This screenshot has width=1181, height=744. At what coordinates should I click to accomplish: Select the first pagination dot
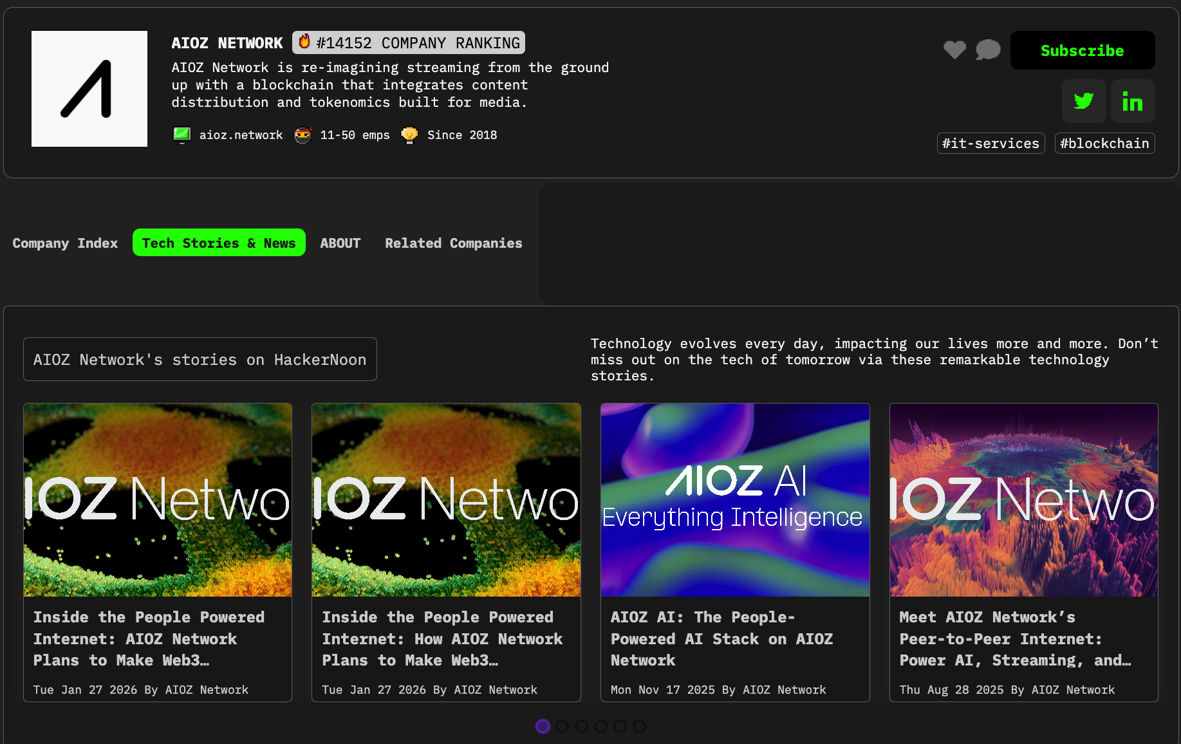(x=543, y=726)
